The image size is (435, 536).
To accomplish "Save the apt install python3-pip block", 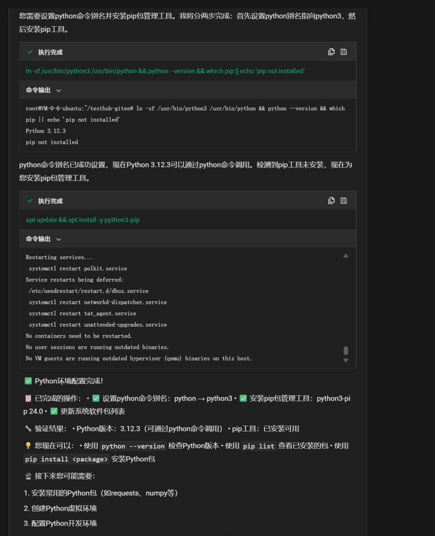I will (x=344, y=201).
